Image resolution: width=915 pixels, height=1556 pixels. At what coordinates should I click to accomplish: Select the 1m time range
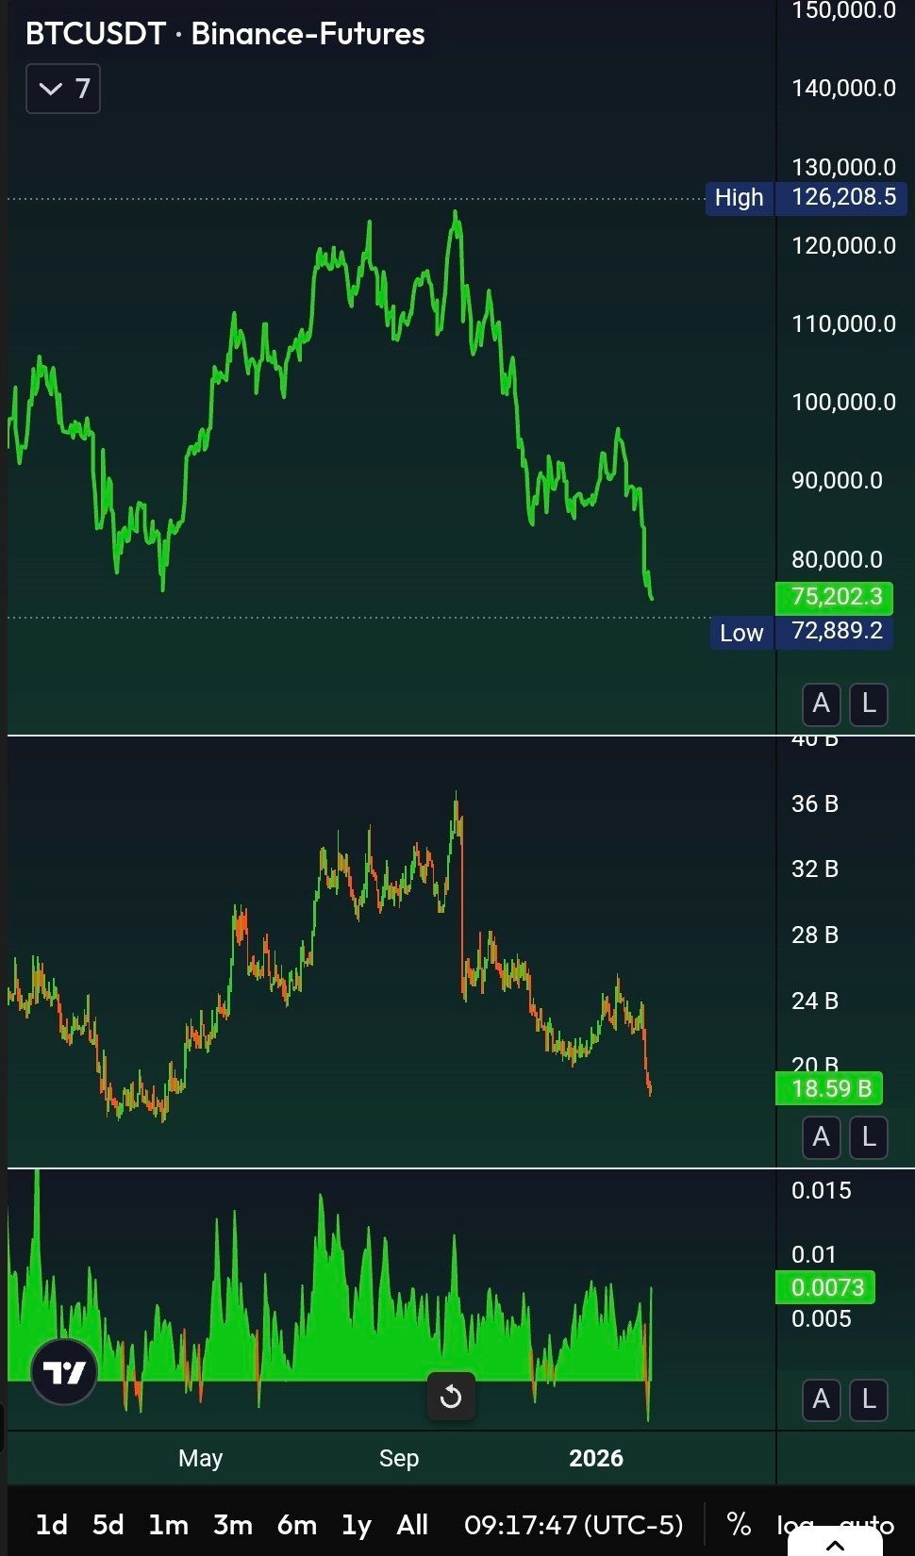point(168,1525)
